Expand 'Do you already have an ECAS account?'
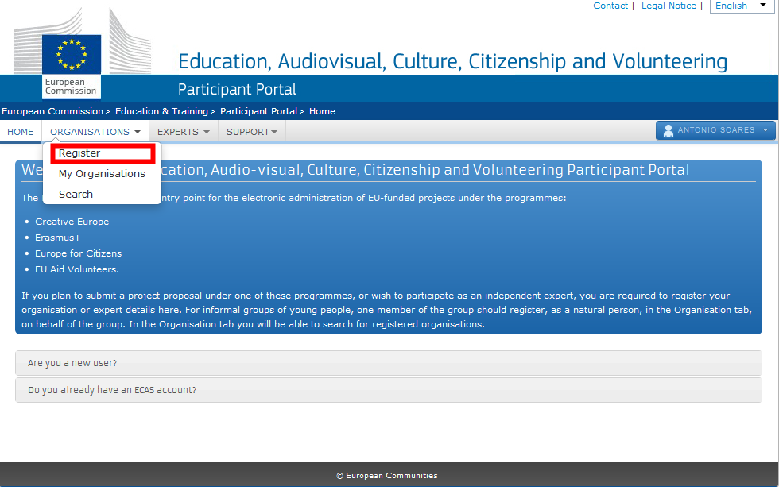The height and width of the screenshot is (487, 779). [x=389, y=390]
